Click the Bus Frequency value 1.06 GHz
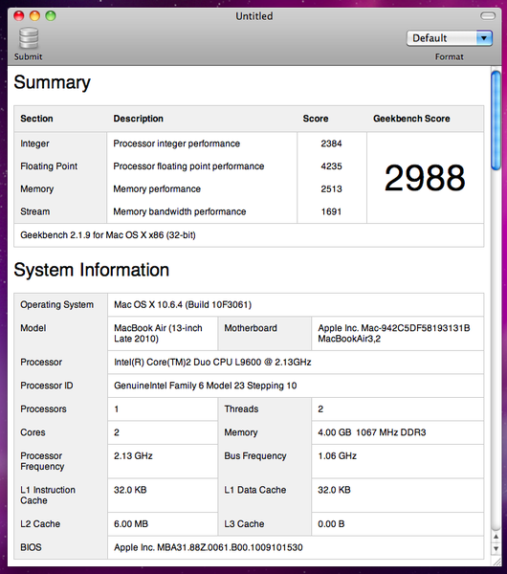 tap(337, 455)
